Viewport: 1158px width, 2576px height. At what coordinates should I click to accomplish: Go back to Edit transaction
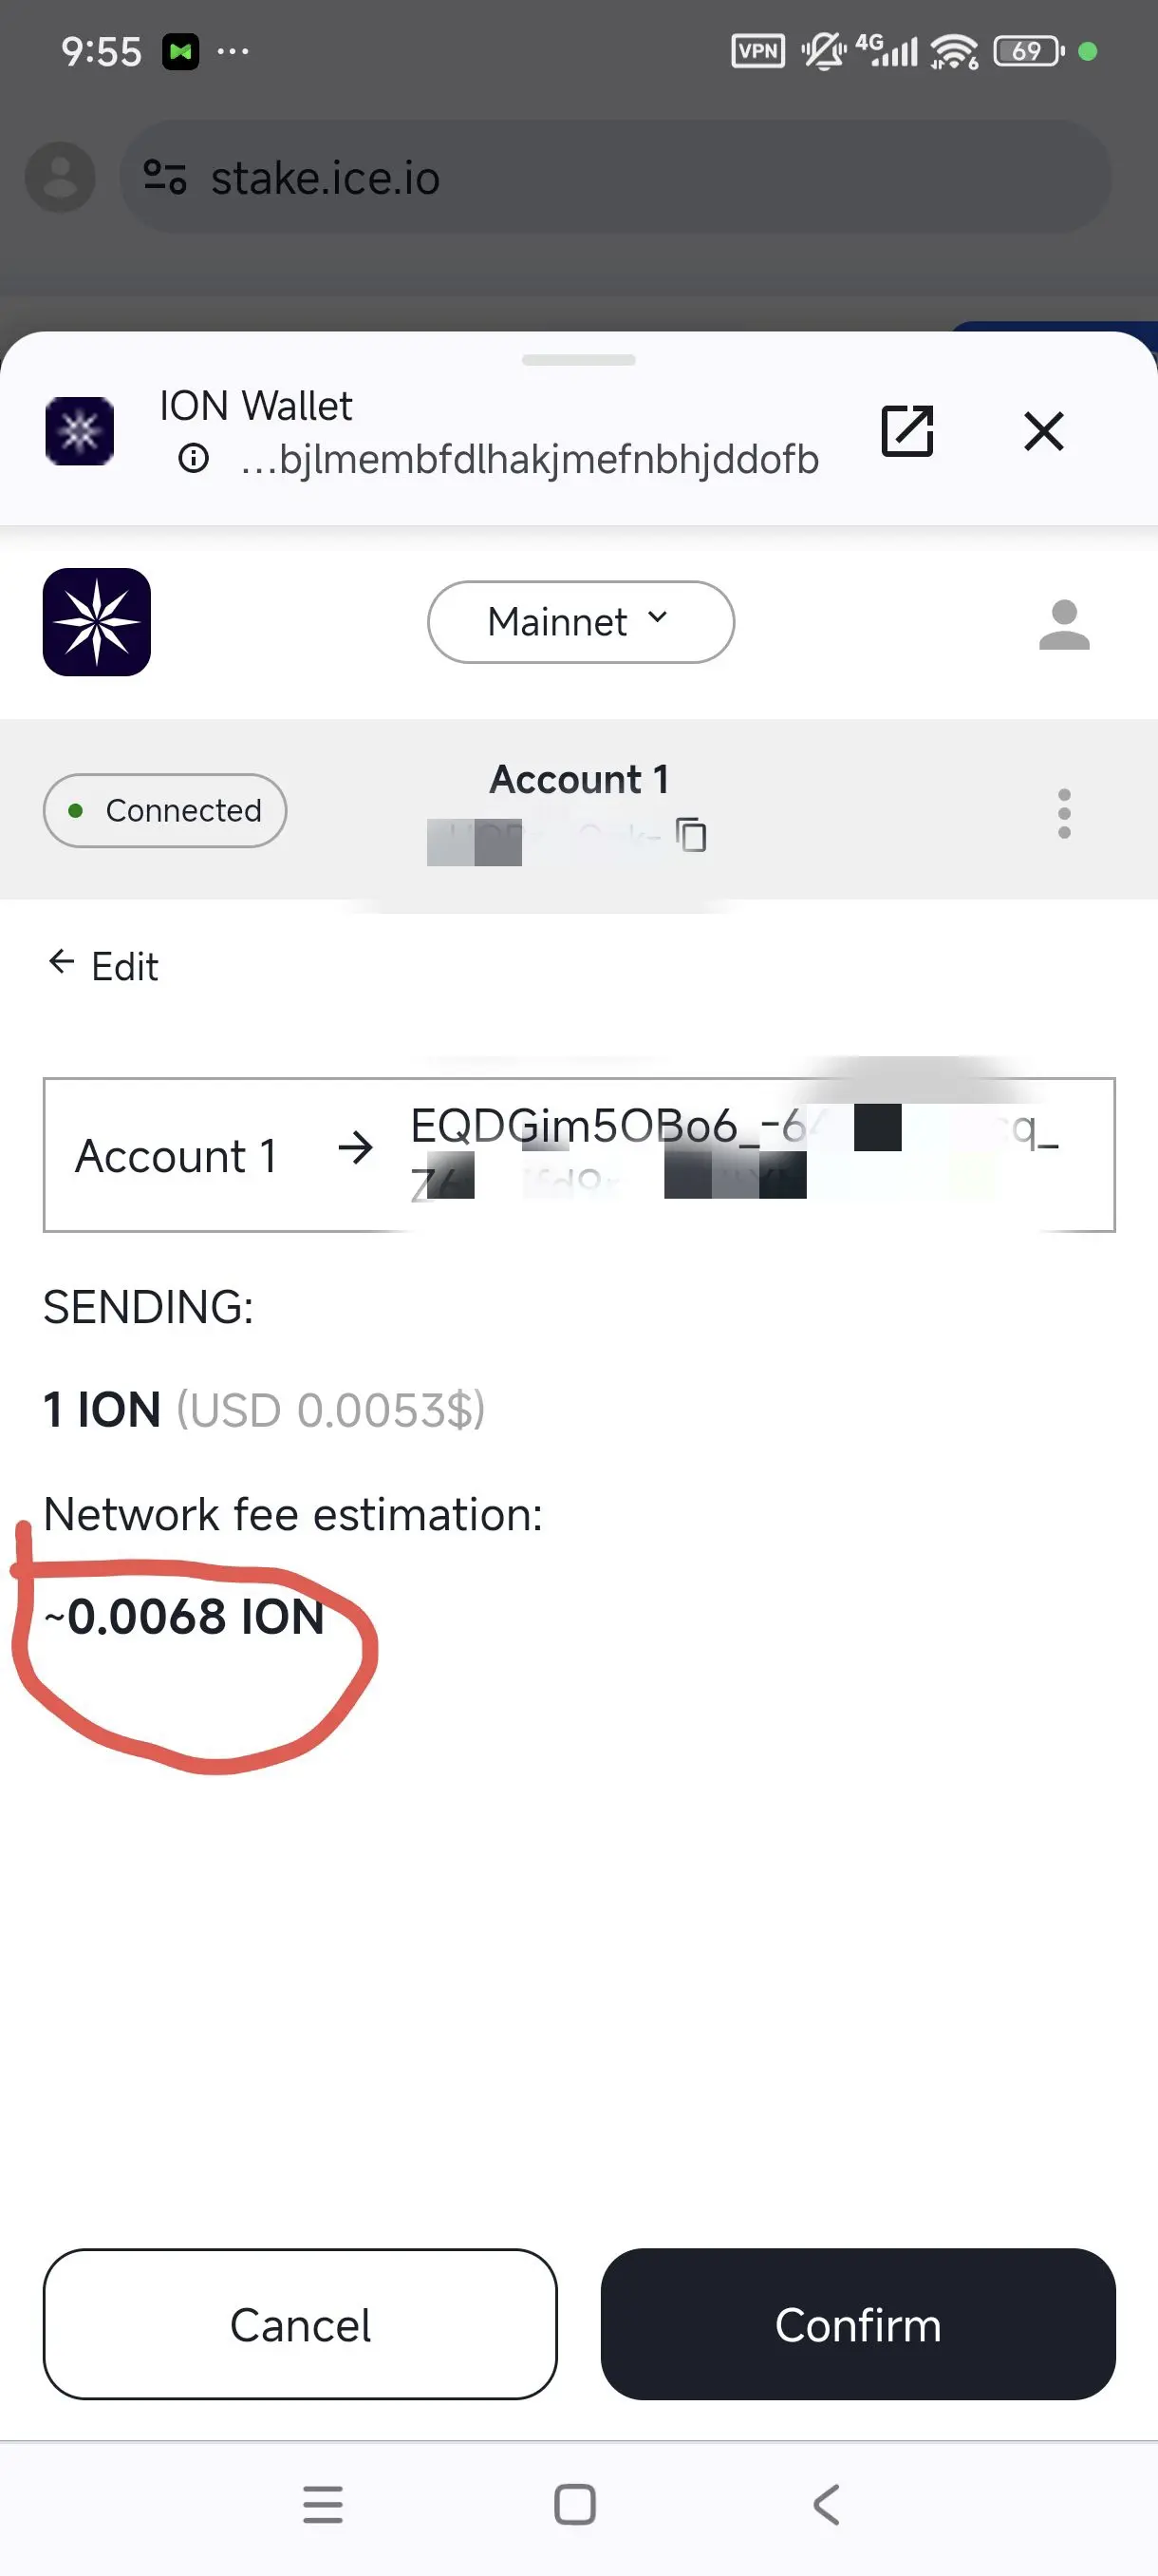(103, 966)
